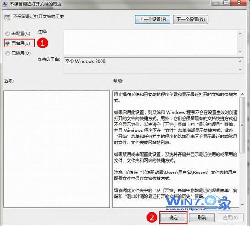The image size is (250, 226).
Task: Click the comment box scroll up arrow
Action: [x=240, y=34]
